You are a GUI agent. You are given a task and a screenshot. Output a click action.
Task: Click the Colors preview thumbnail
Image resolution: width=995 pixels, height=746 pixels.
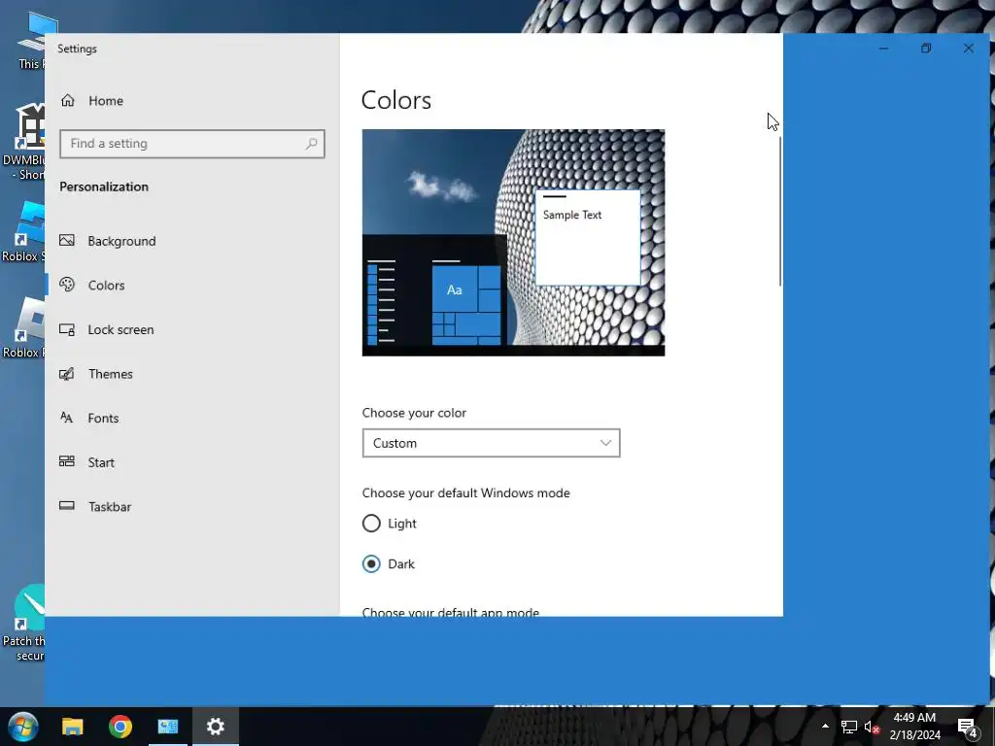pos(513,243)
